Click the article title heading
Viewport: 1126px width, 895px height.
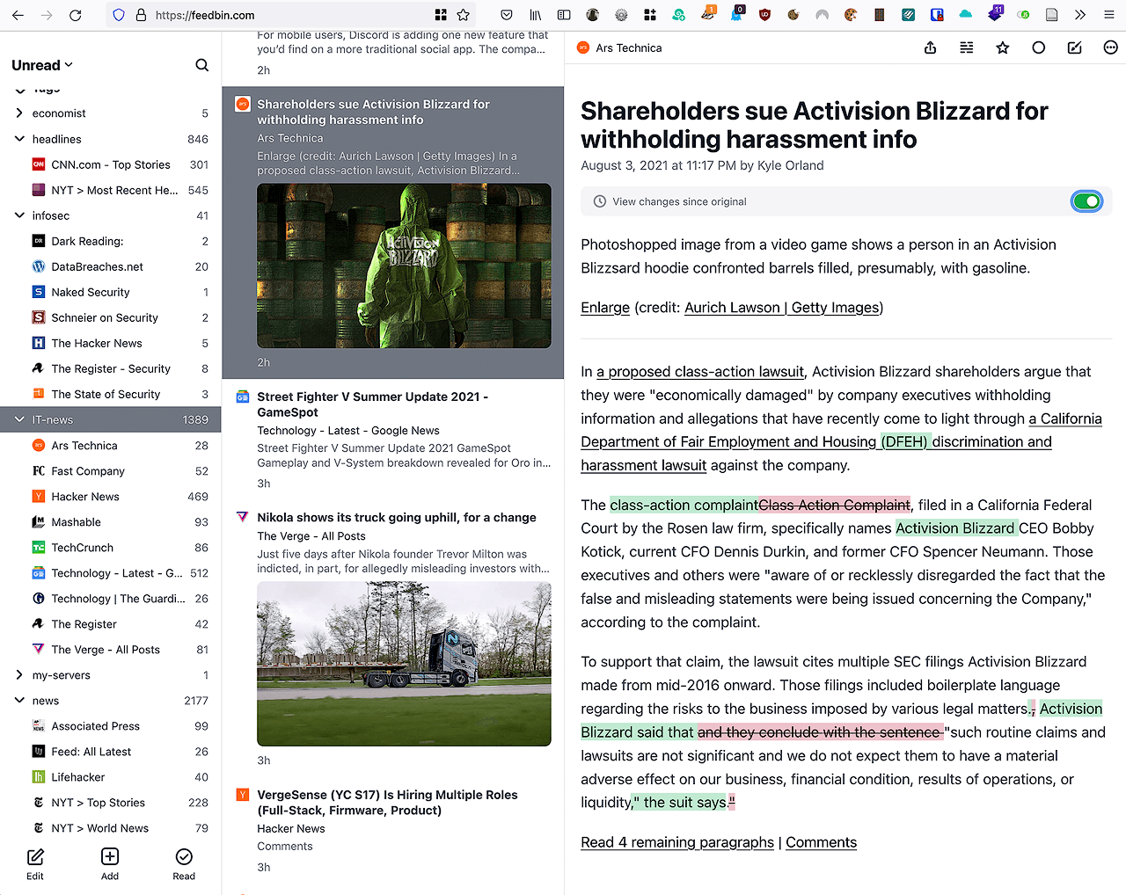(x=815, y=125)
